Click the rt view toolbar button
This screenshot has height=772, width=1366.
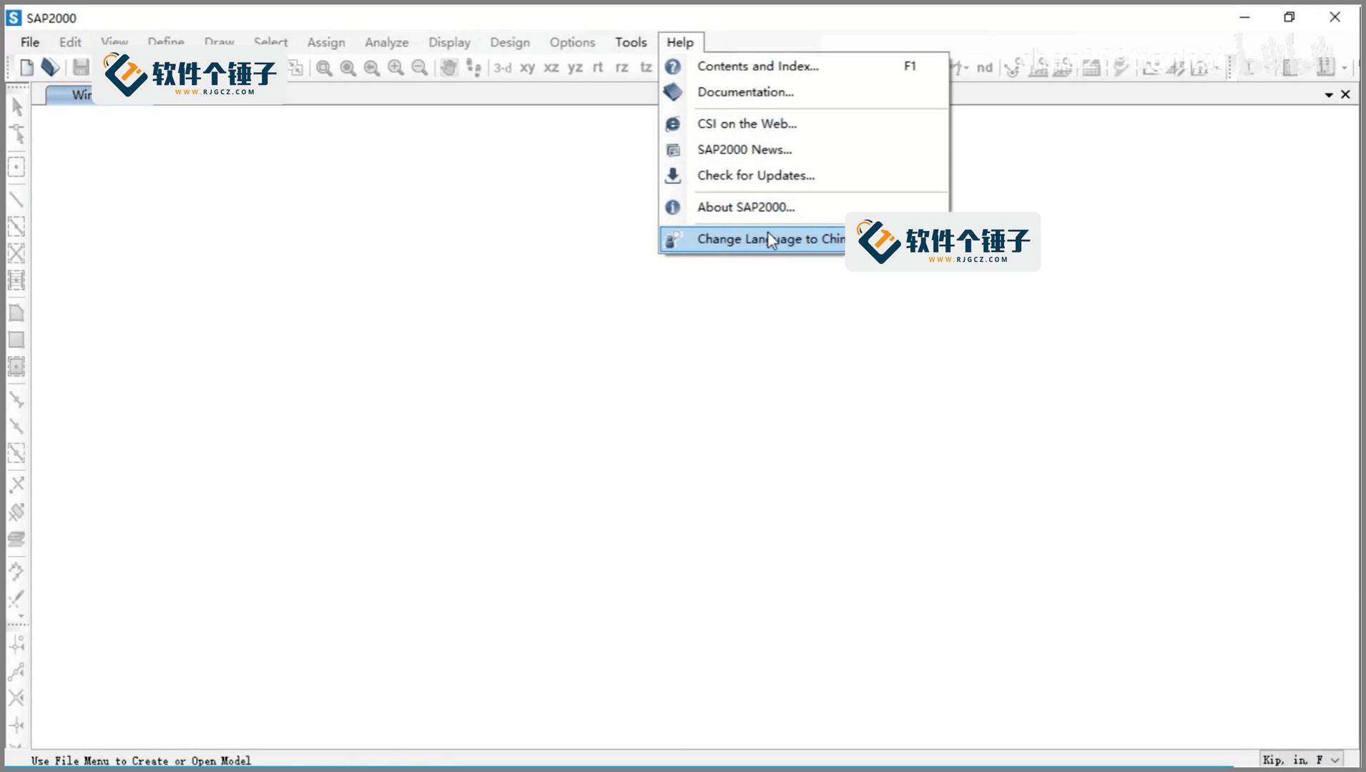(598, 68)
